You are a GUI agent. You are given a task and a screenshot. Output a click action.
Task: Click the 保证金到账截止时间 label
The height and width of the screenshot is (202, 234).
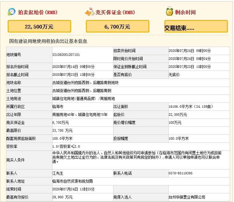(130, 67)
